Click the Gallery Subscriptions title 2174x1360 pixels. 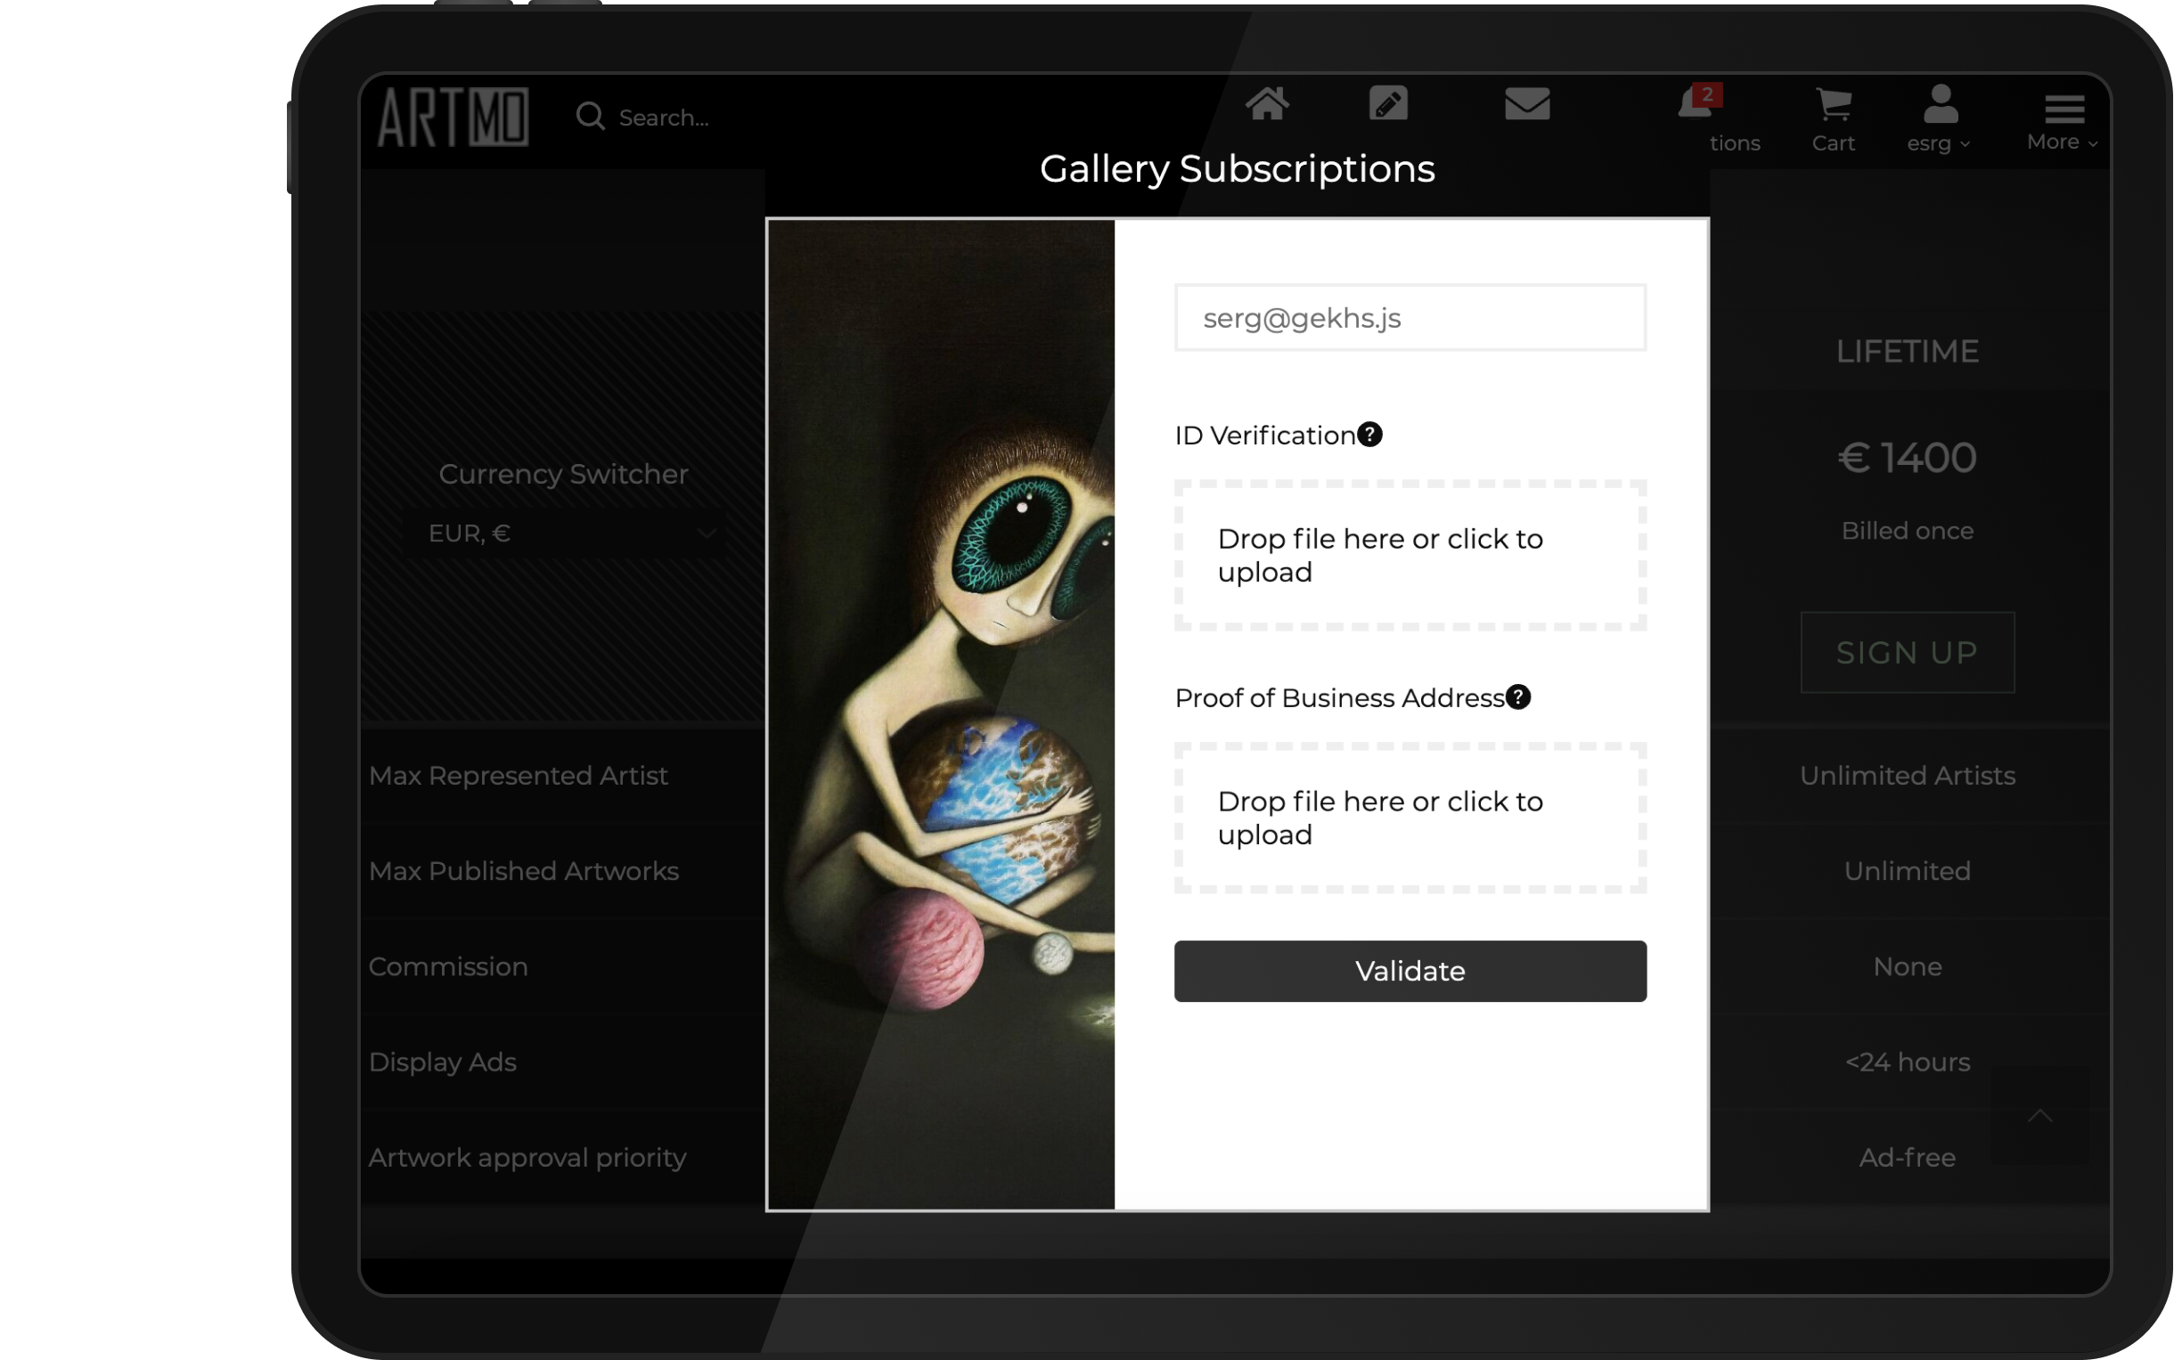[1238, 169]
